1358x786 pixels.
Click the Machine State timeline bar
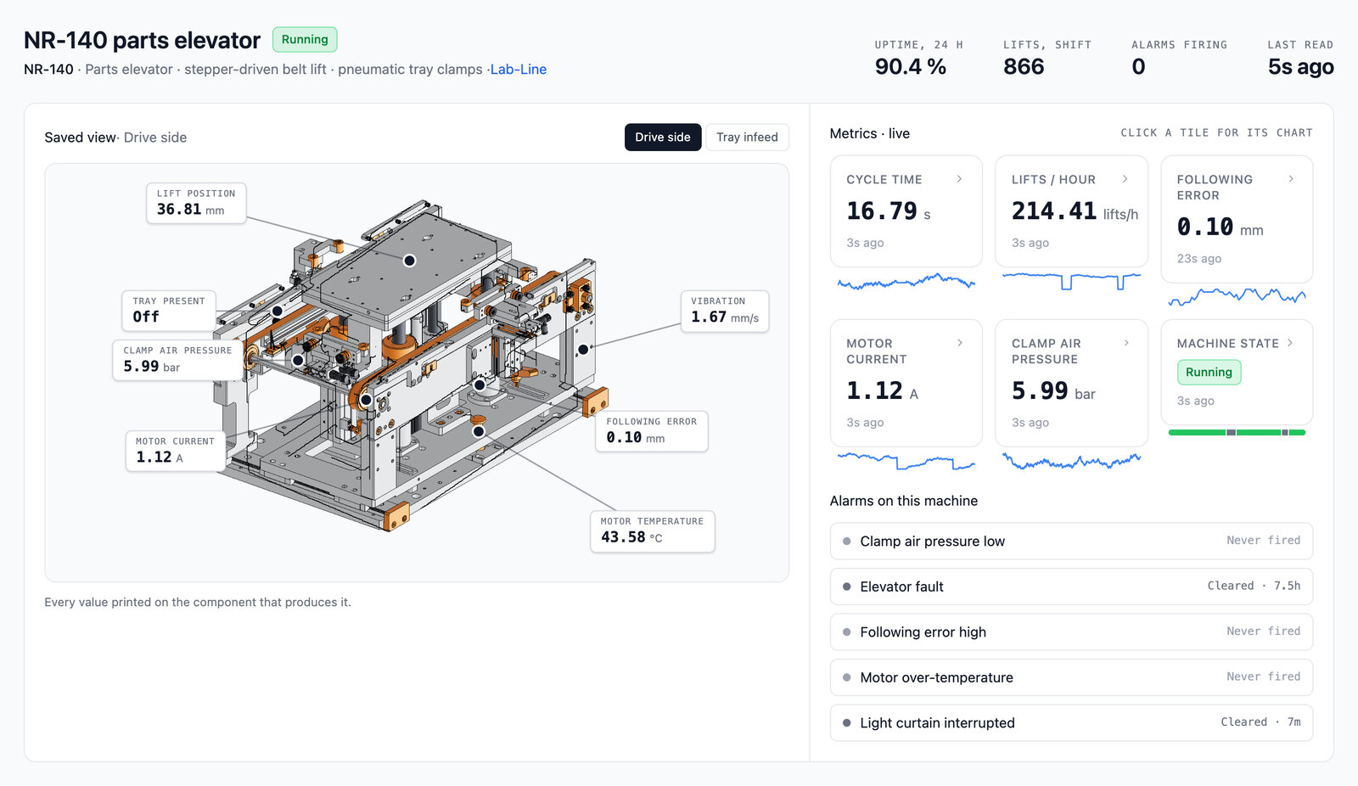1237,433
